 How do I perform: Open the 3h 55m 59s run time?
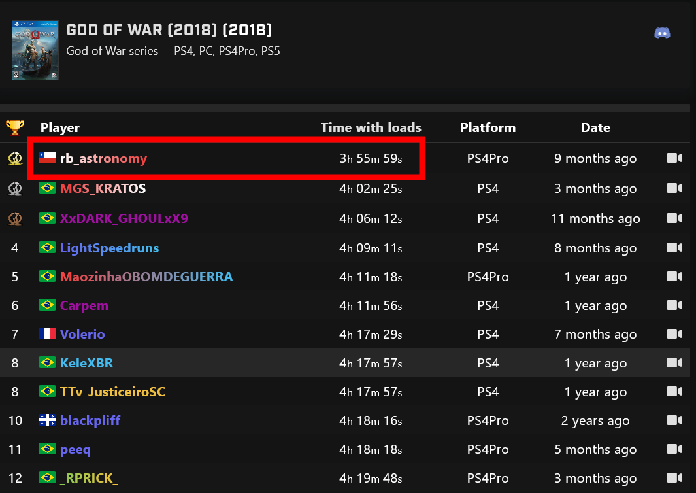371,159
